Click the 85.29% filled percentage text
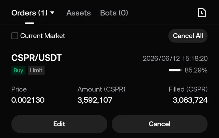The width and height of the screenshot is (219, 138). [x=196, y=70]
